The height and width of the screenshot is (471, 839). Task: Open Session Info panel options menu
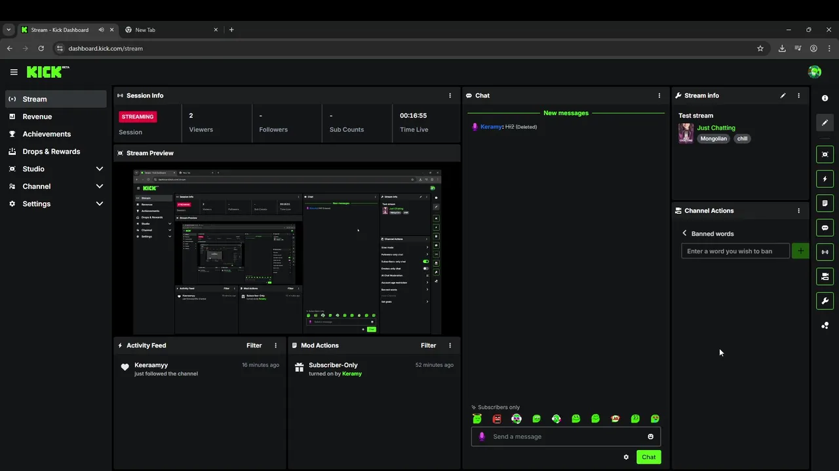point(450,96)
